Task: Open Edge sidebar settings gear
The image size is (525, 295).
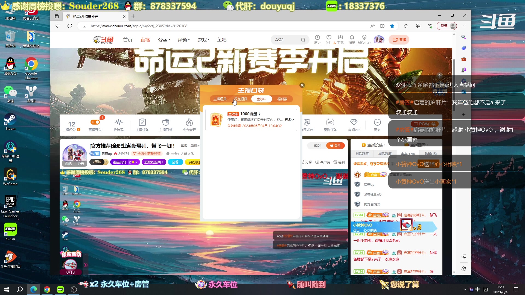Action: point(464,269)
